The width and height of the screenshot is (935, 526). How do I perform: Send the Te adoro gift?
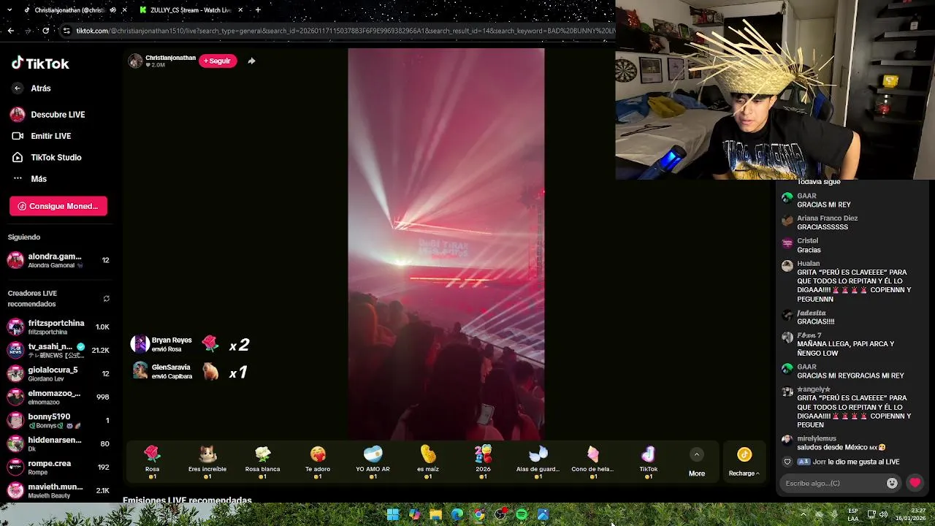318,462
